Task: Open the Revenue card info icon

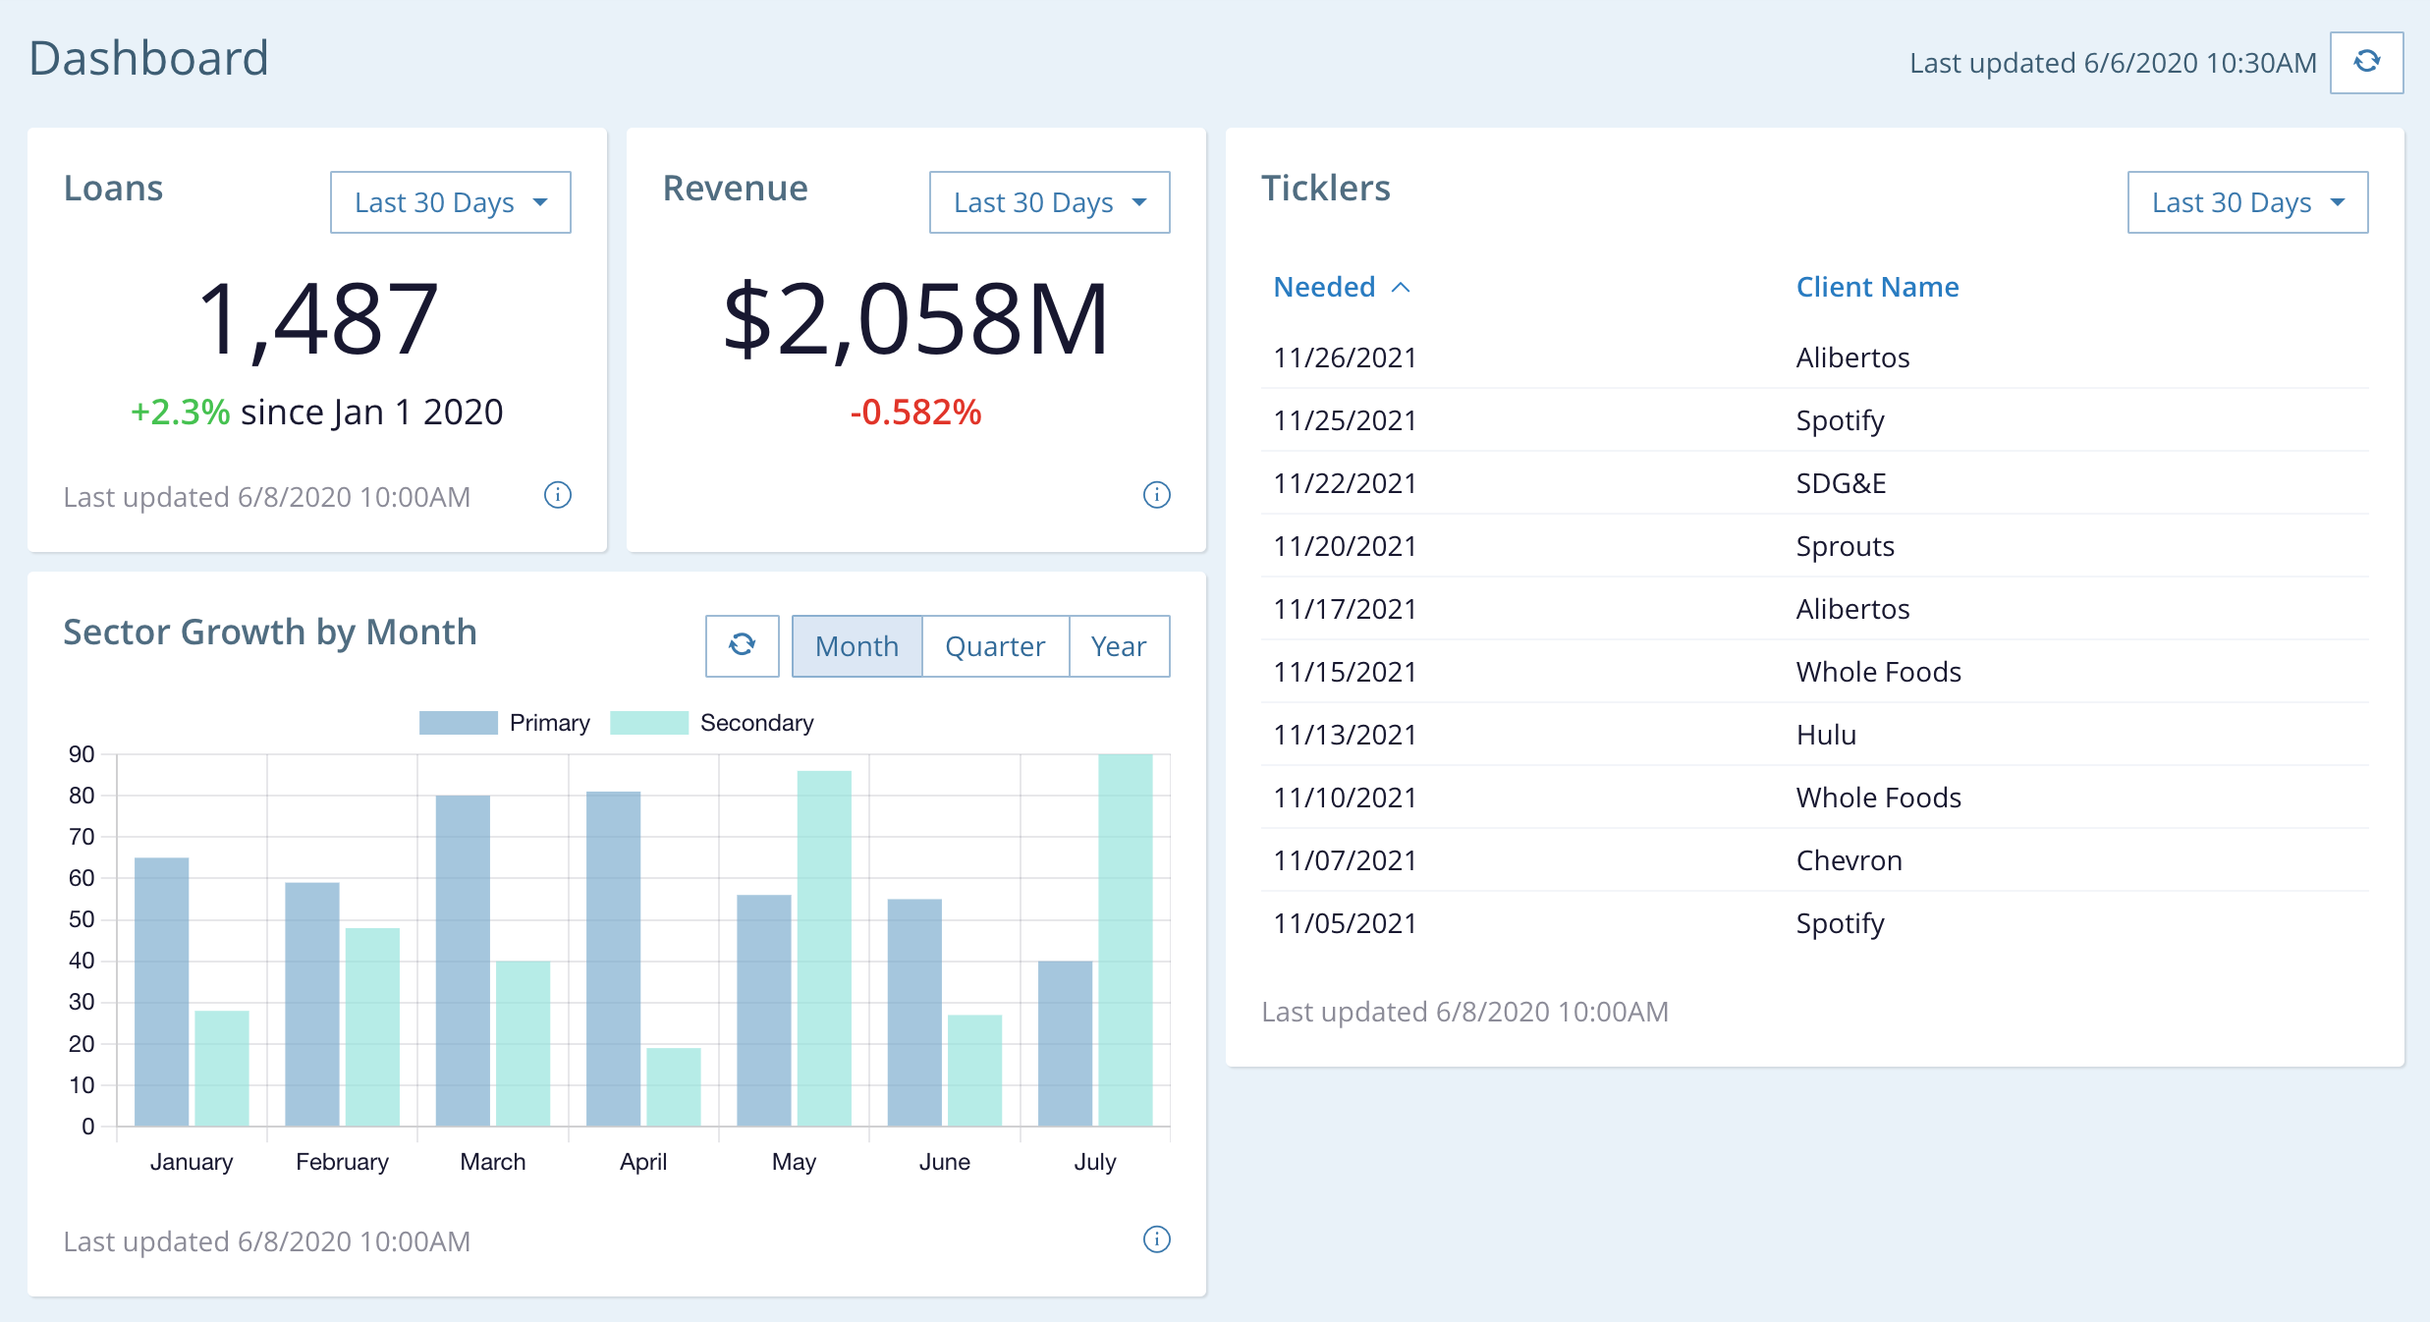Action: point(1156,495)
